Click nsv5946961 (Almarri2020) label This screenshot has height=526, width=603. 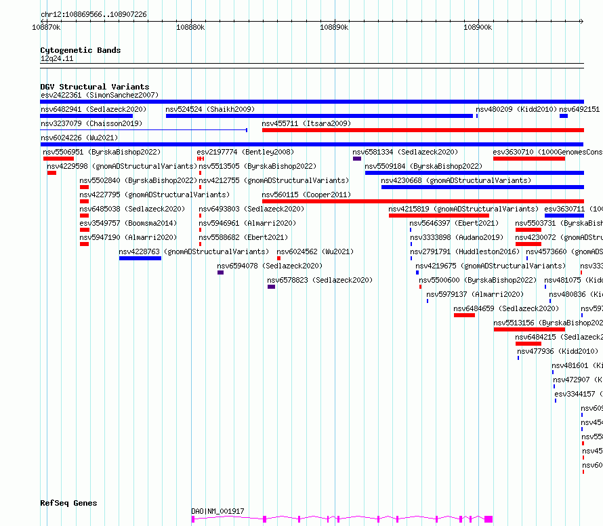click(x=247, y=223)
